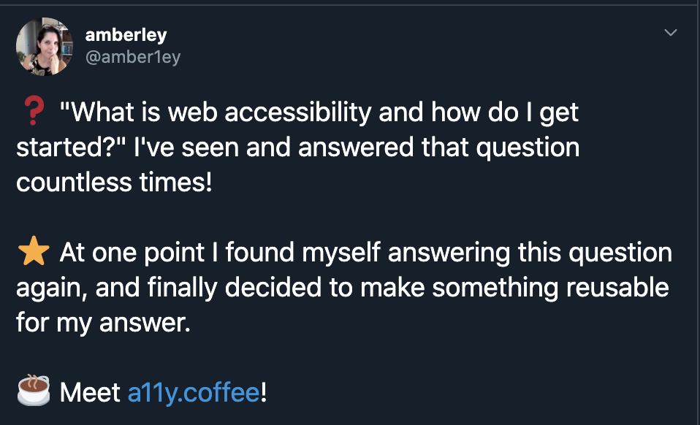The width and height of the screenshot is (700, 425).
Task: Click the gold star emoji
Action: point(34,251)
